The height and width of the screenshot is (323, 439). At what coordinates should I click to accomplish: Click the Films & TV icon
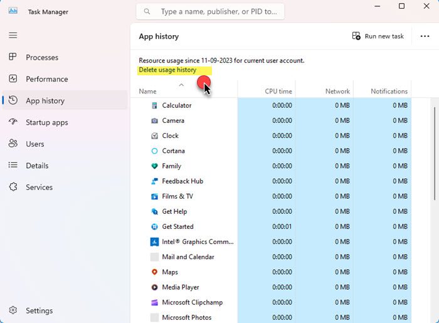tap(154, 196)
